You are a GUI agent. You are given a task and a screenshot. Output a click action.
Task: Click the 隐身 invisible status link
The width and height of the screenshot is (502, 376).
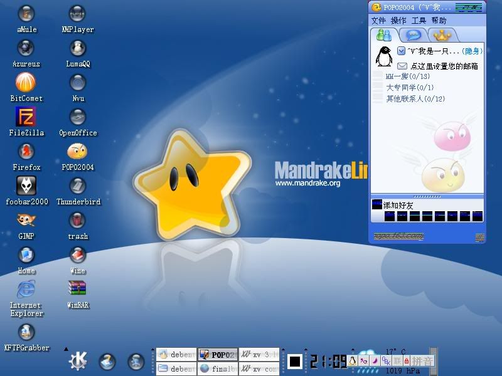coord(472,51)
